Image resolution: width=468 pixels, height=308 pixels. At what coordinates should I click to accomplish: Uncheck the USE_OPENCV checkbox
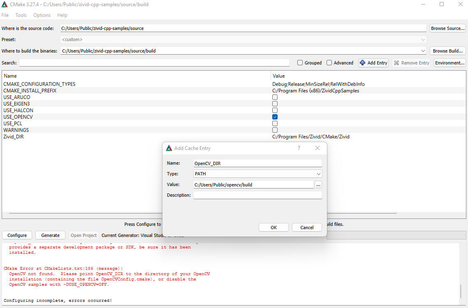[275, 117]
